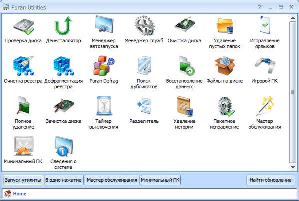Open the Проверка диска utility icon
Image resolution: width=299 pixels, height=201 pixels.
click(x=23, y=26)
